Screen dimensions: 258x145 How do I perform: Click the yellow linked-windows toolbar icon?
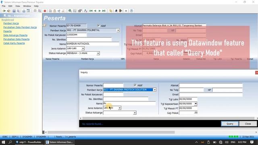tap(111, 11)
